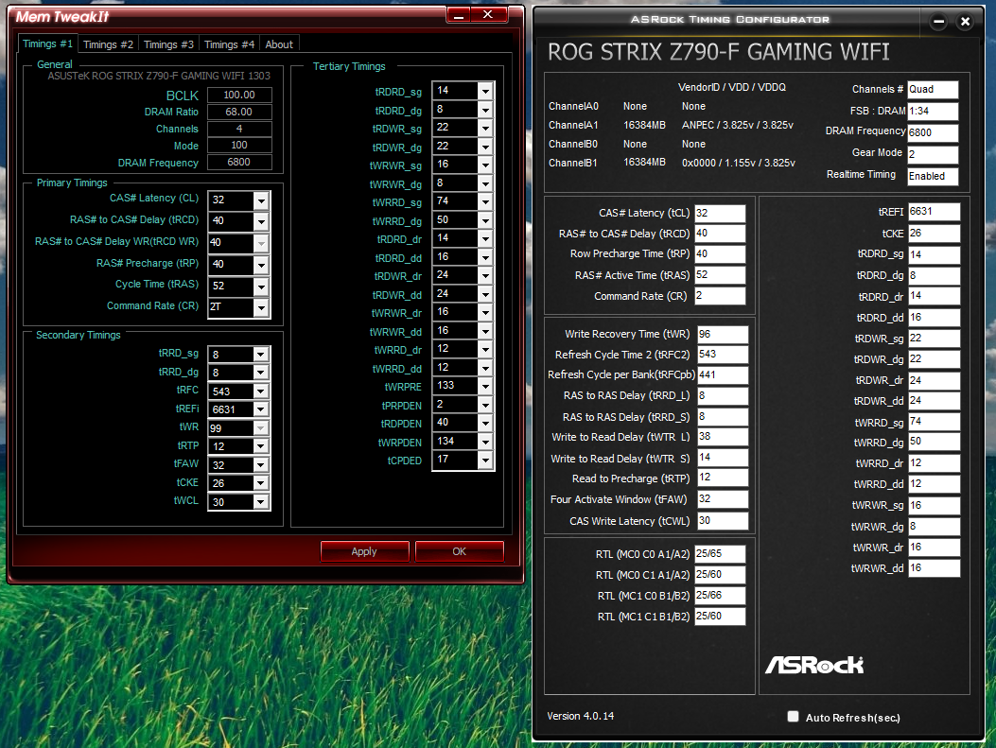
Task: Click the CAS Write Latency (tCWL) field
Action: [x=723, y=521]
